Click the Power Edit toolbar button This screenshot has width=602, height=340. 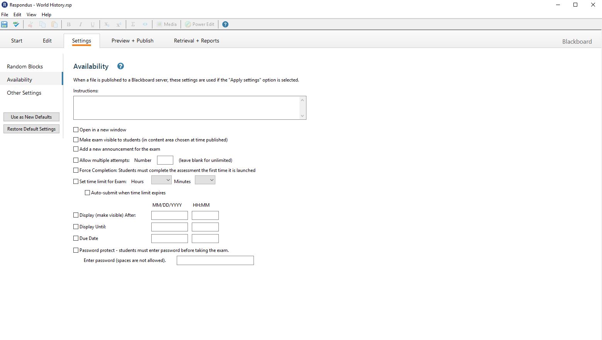point(200,24)
